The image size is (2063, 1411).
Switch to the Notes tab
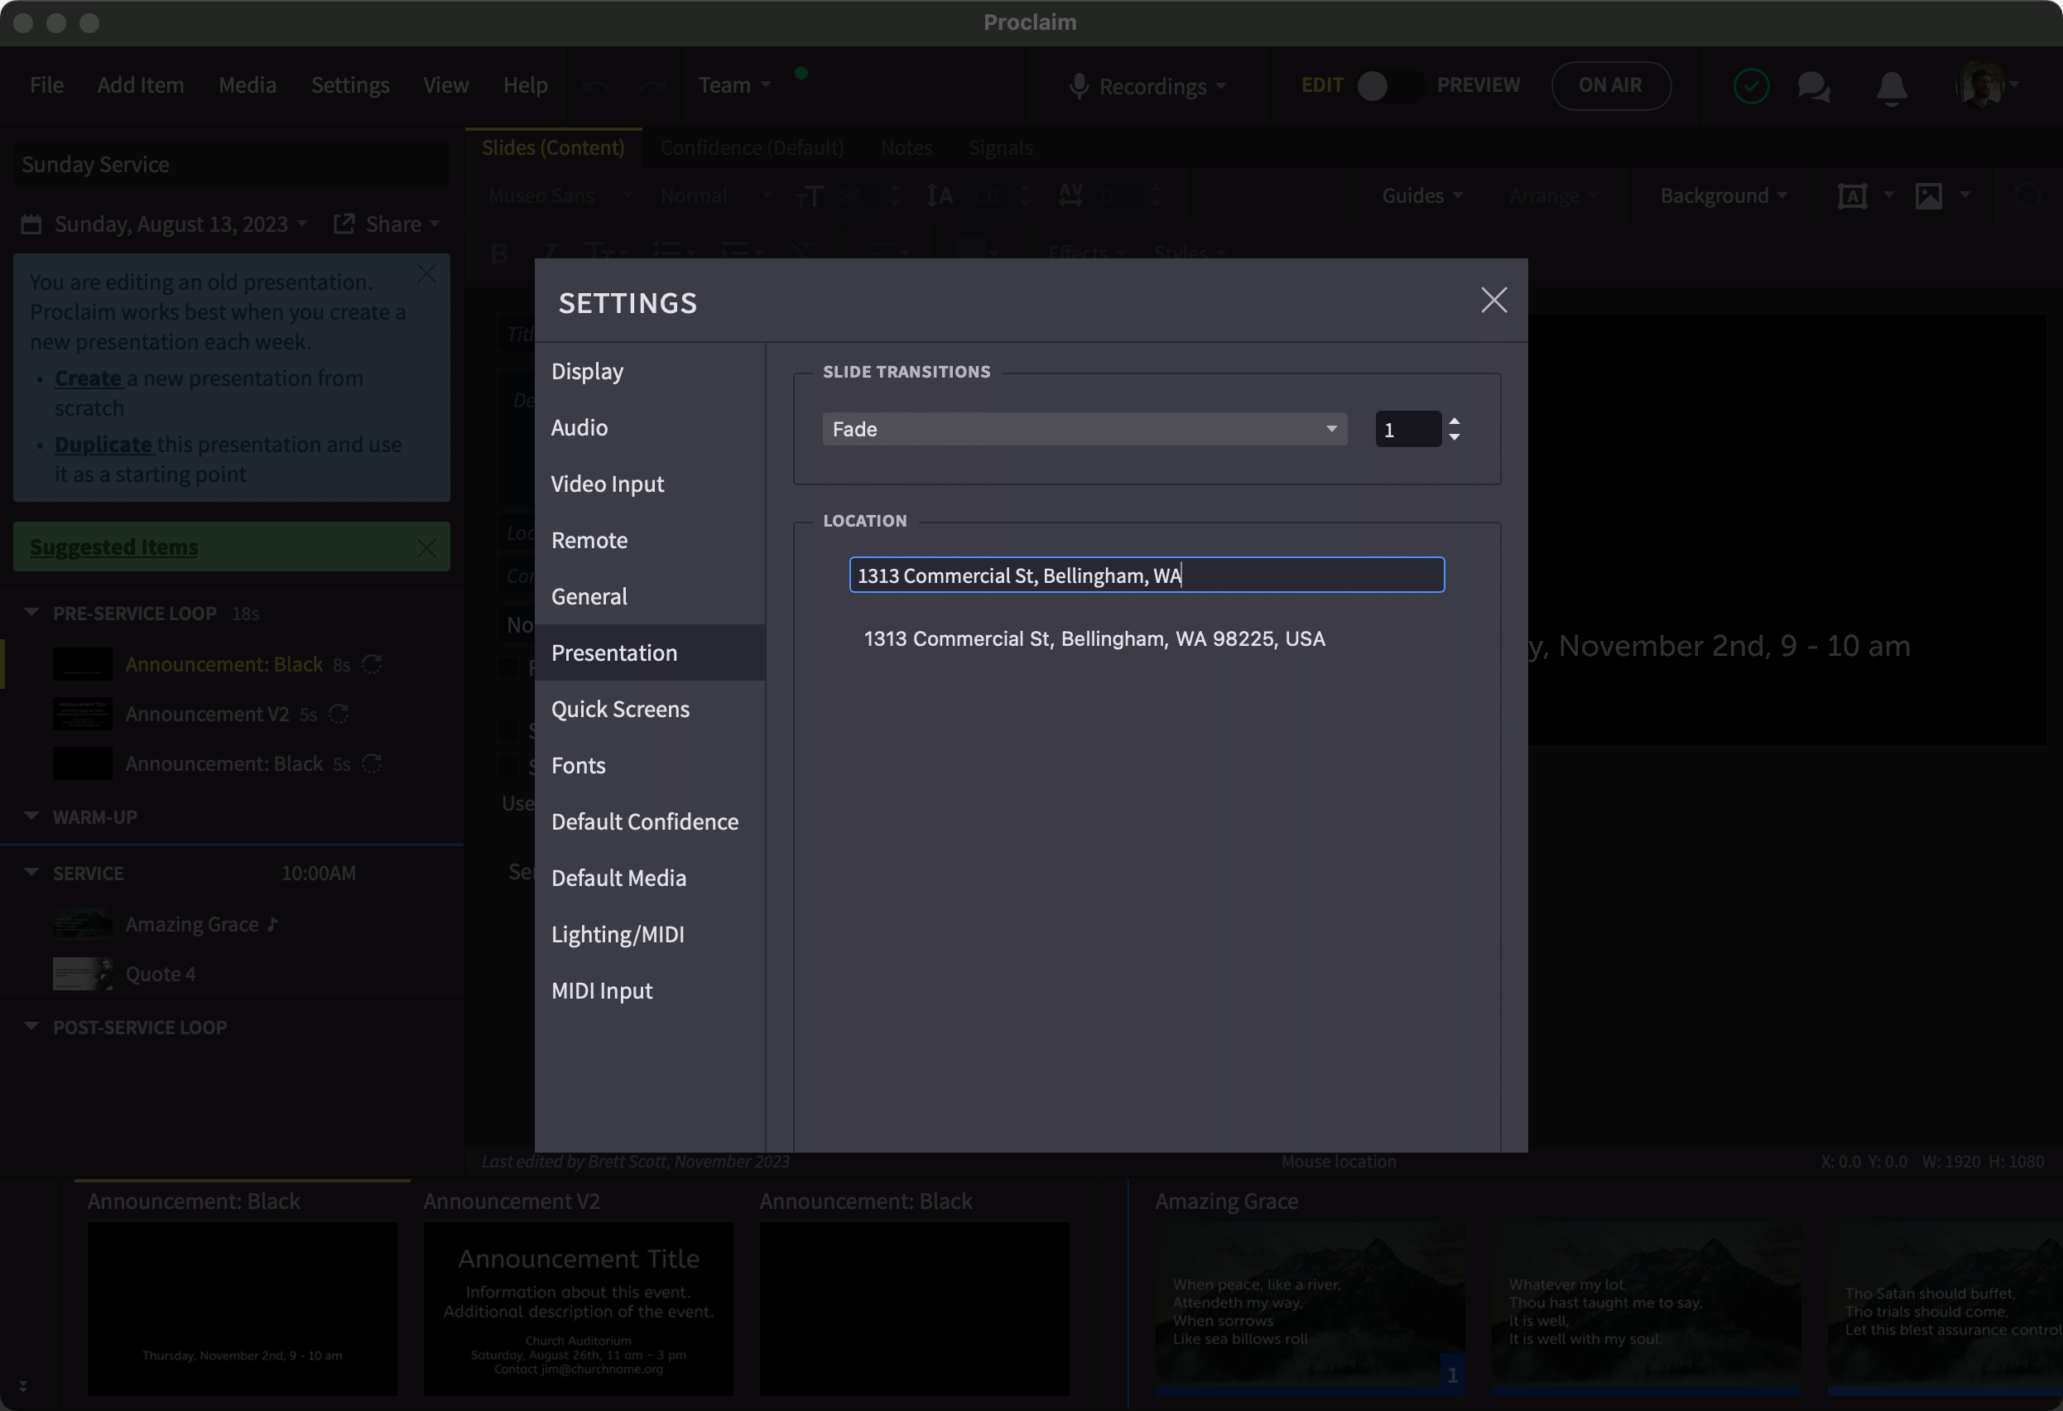pyautogui.click(x=906, y=147)
